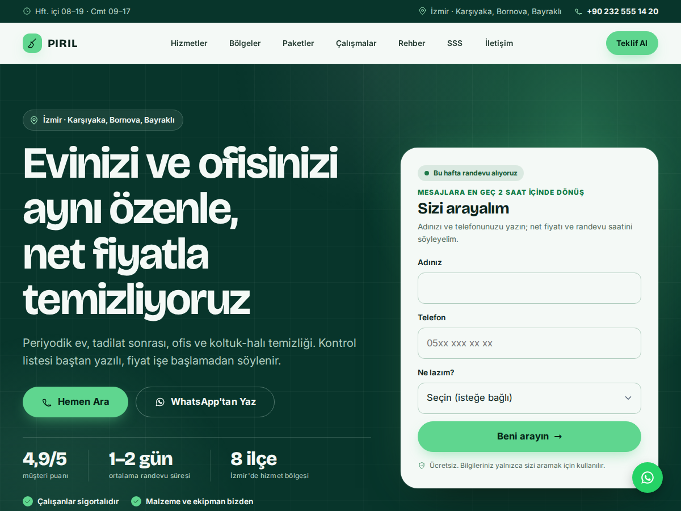681x511 pixels.
Task: Click the hero headline 'Evinizi ve ofisinizi'
Action: pyautogui.click(x=180, y=164)
